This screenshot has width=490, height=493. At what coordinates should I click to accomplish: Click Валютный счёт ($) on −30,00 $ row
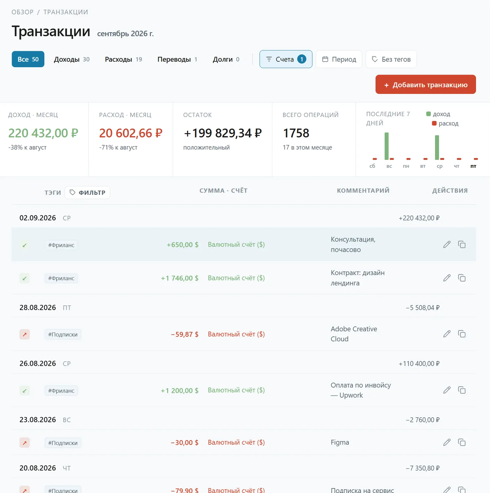[236, 442]
